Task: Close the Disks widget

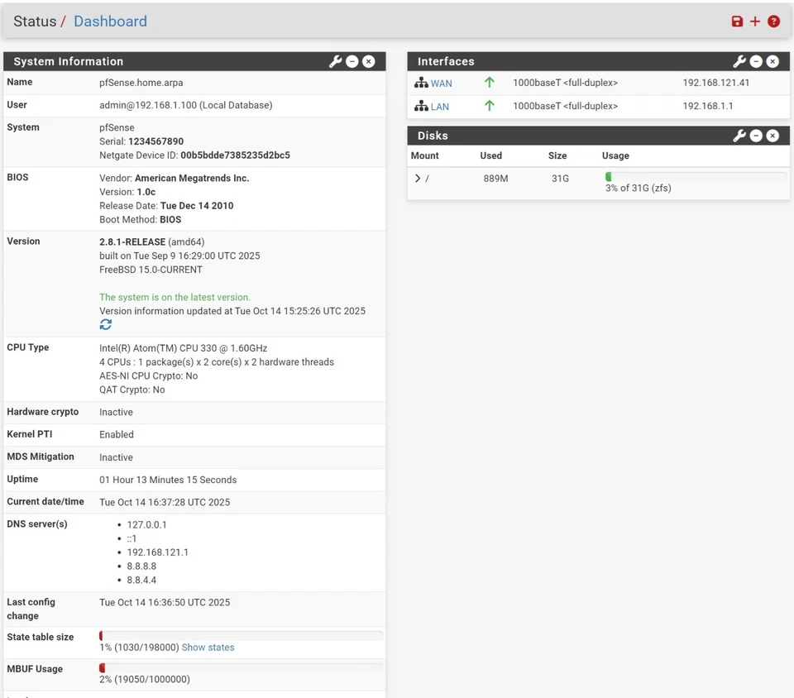Action: pos(772,136)
